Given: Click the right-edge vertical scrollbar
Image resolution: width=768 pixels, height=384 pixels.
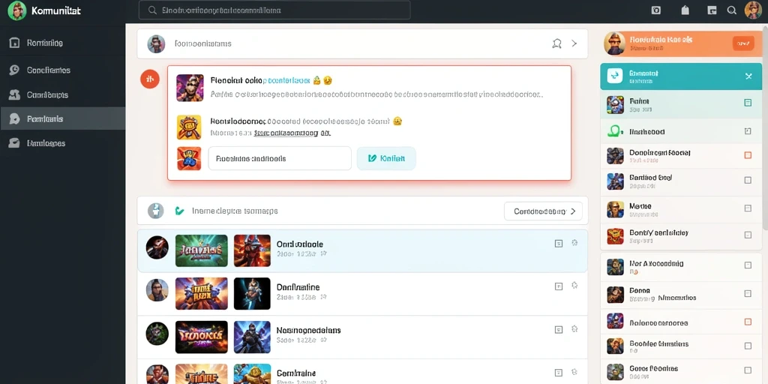Looking at the screenshot, I should click(765, 127).
